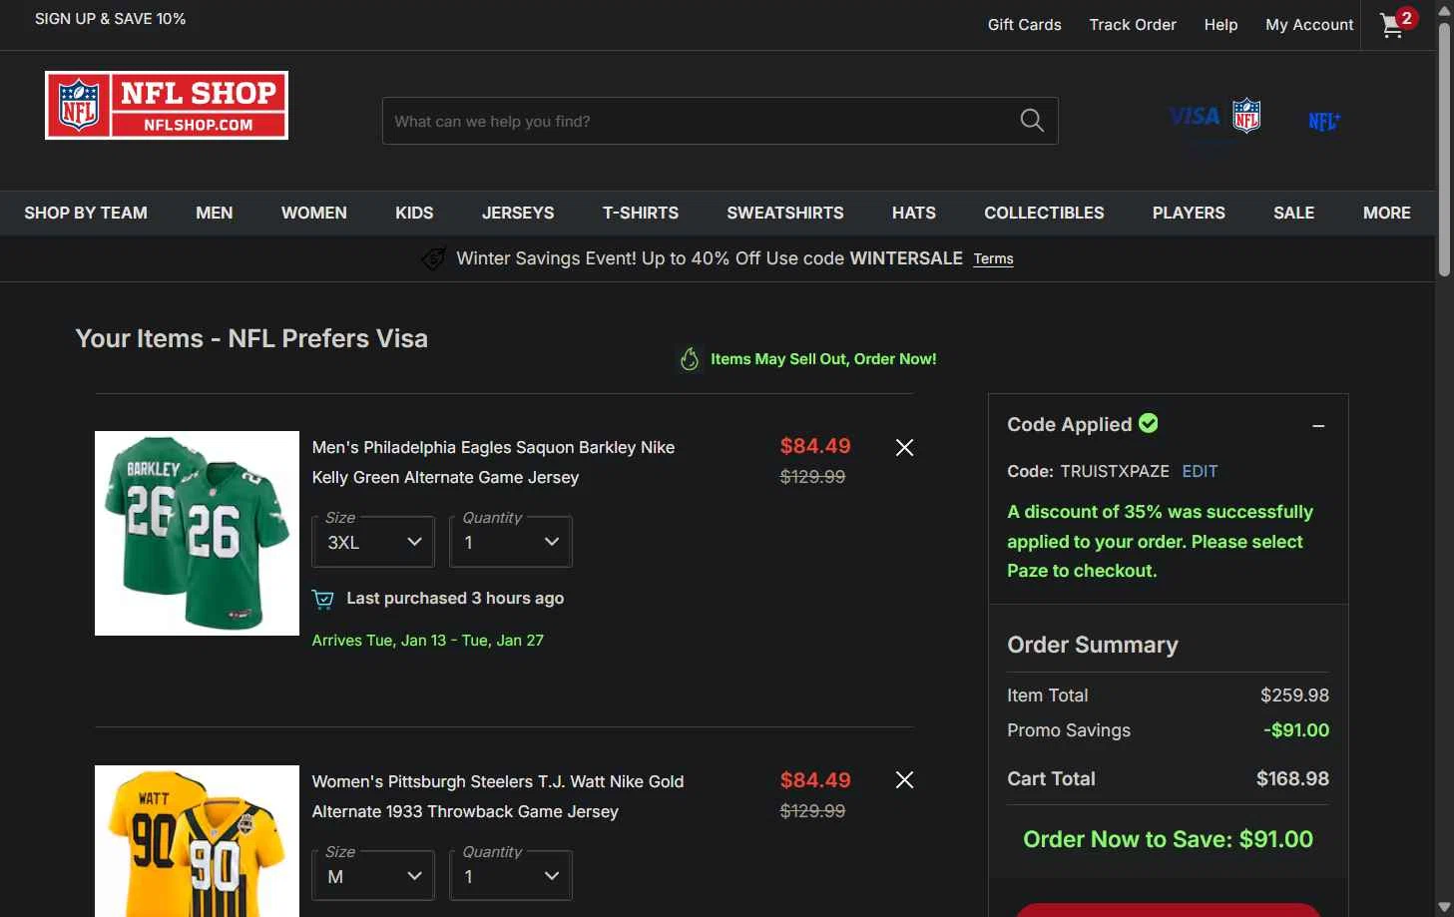1454x917 pixels.
Task: Open Size dropdown for T.J. Watt jersey
Action: pos(373,876)
